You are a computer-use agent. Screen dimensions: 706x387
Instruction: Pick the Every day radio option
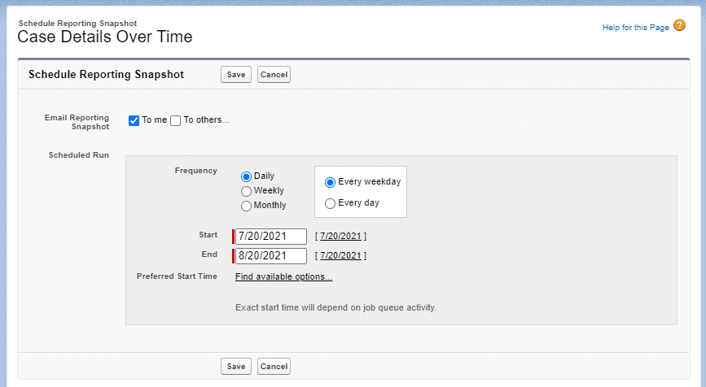(x=330, y=203)
